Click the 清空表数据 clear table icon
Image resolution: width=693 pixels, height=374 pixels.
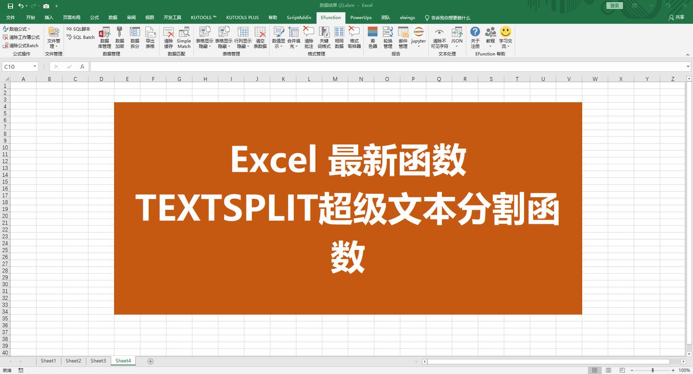click(x=259, y=37)
